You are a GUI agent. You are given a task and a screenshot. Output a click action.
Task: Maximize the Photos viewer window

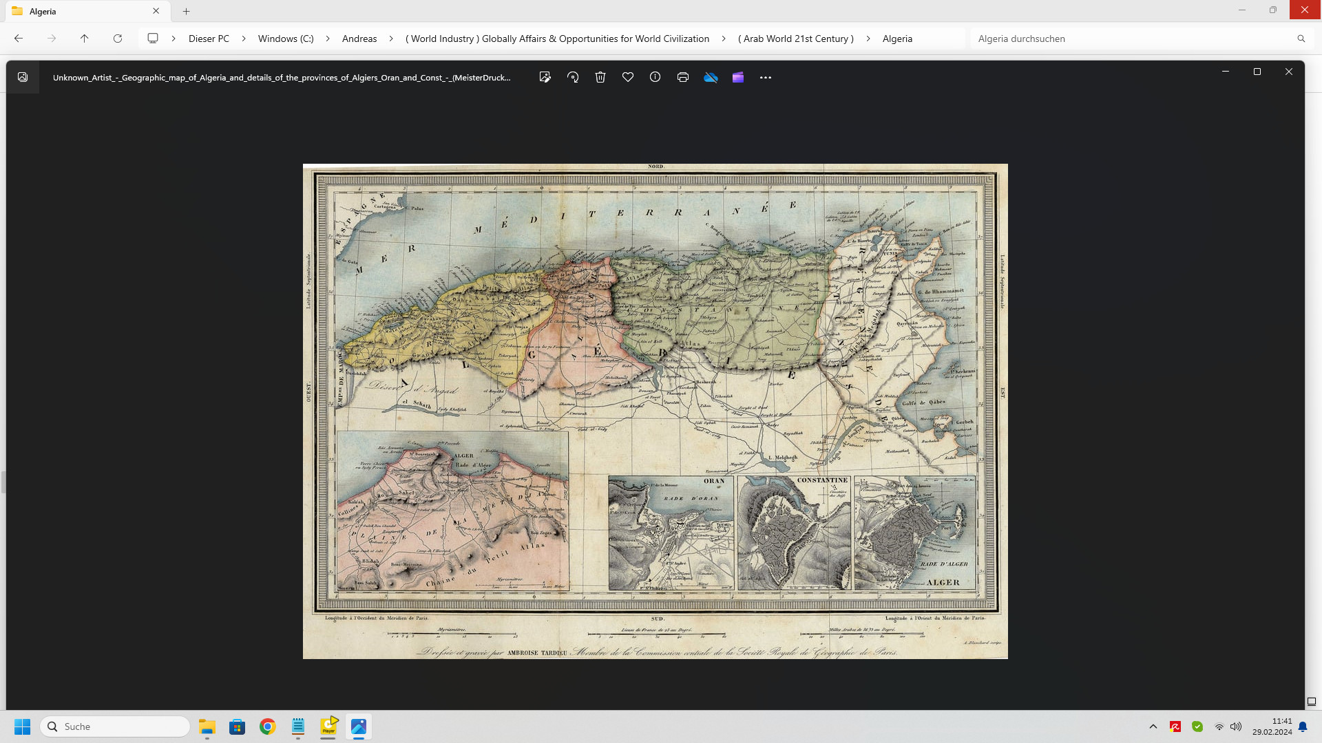click(x=1257, y=72)
